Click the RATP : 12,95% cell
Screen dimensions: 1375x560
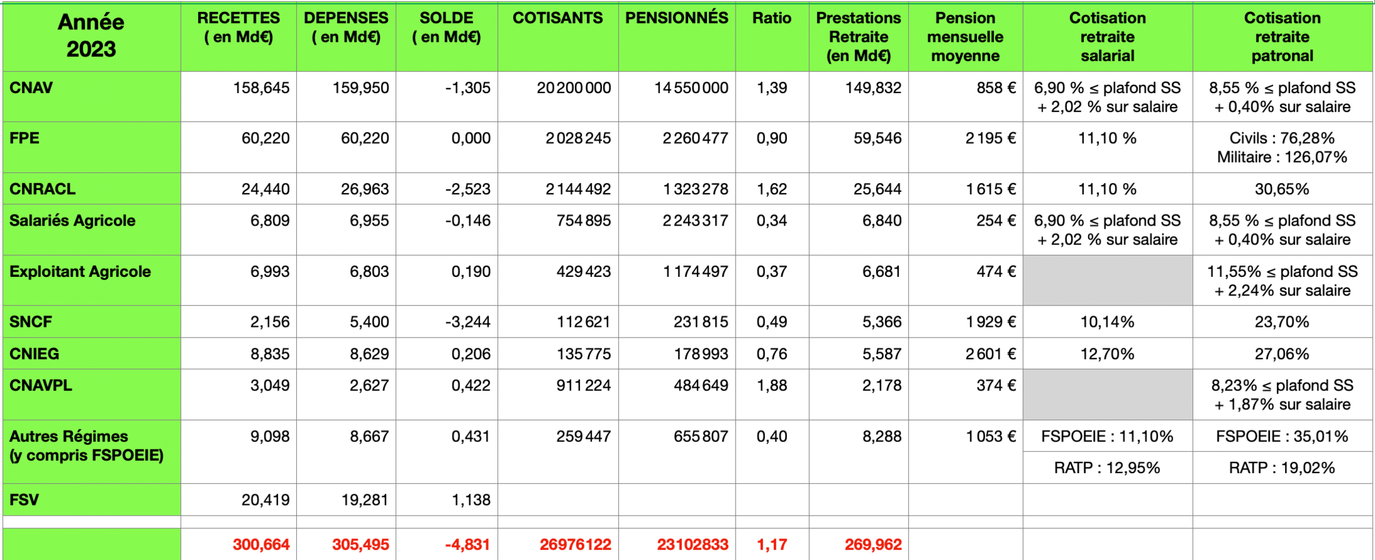[1107, 467]
